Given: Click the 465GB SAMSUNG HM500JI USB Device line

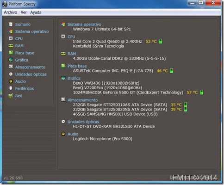Looking at the screenshot, I should (115, 114).
